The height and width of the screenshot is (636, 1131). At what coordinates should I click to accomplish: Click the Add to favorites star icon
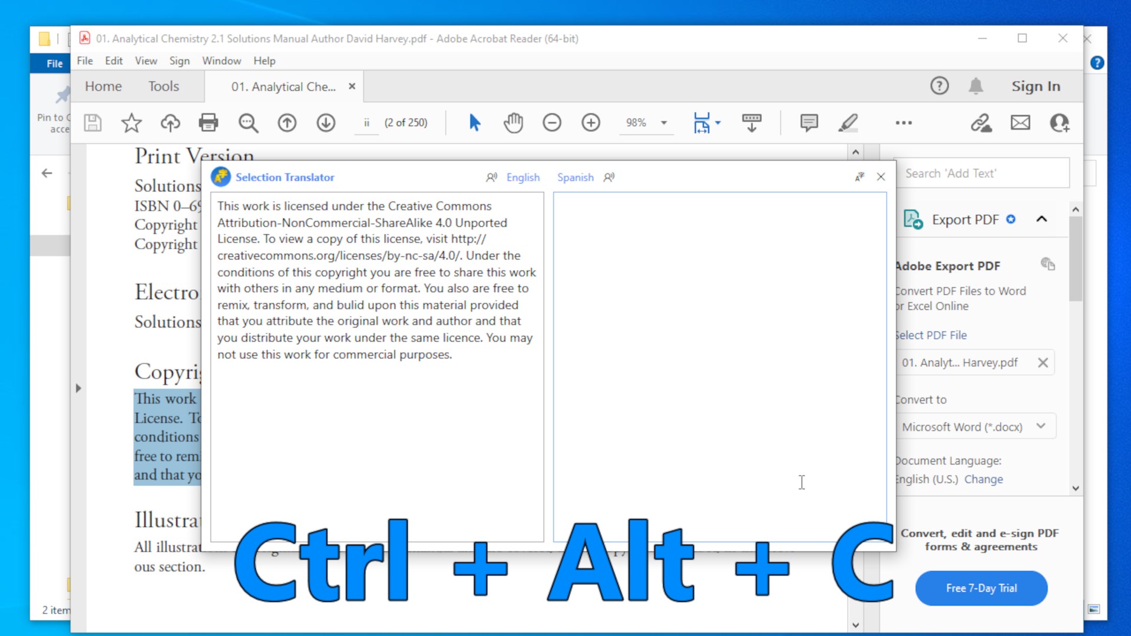[131, 122]
